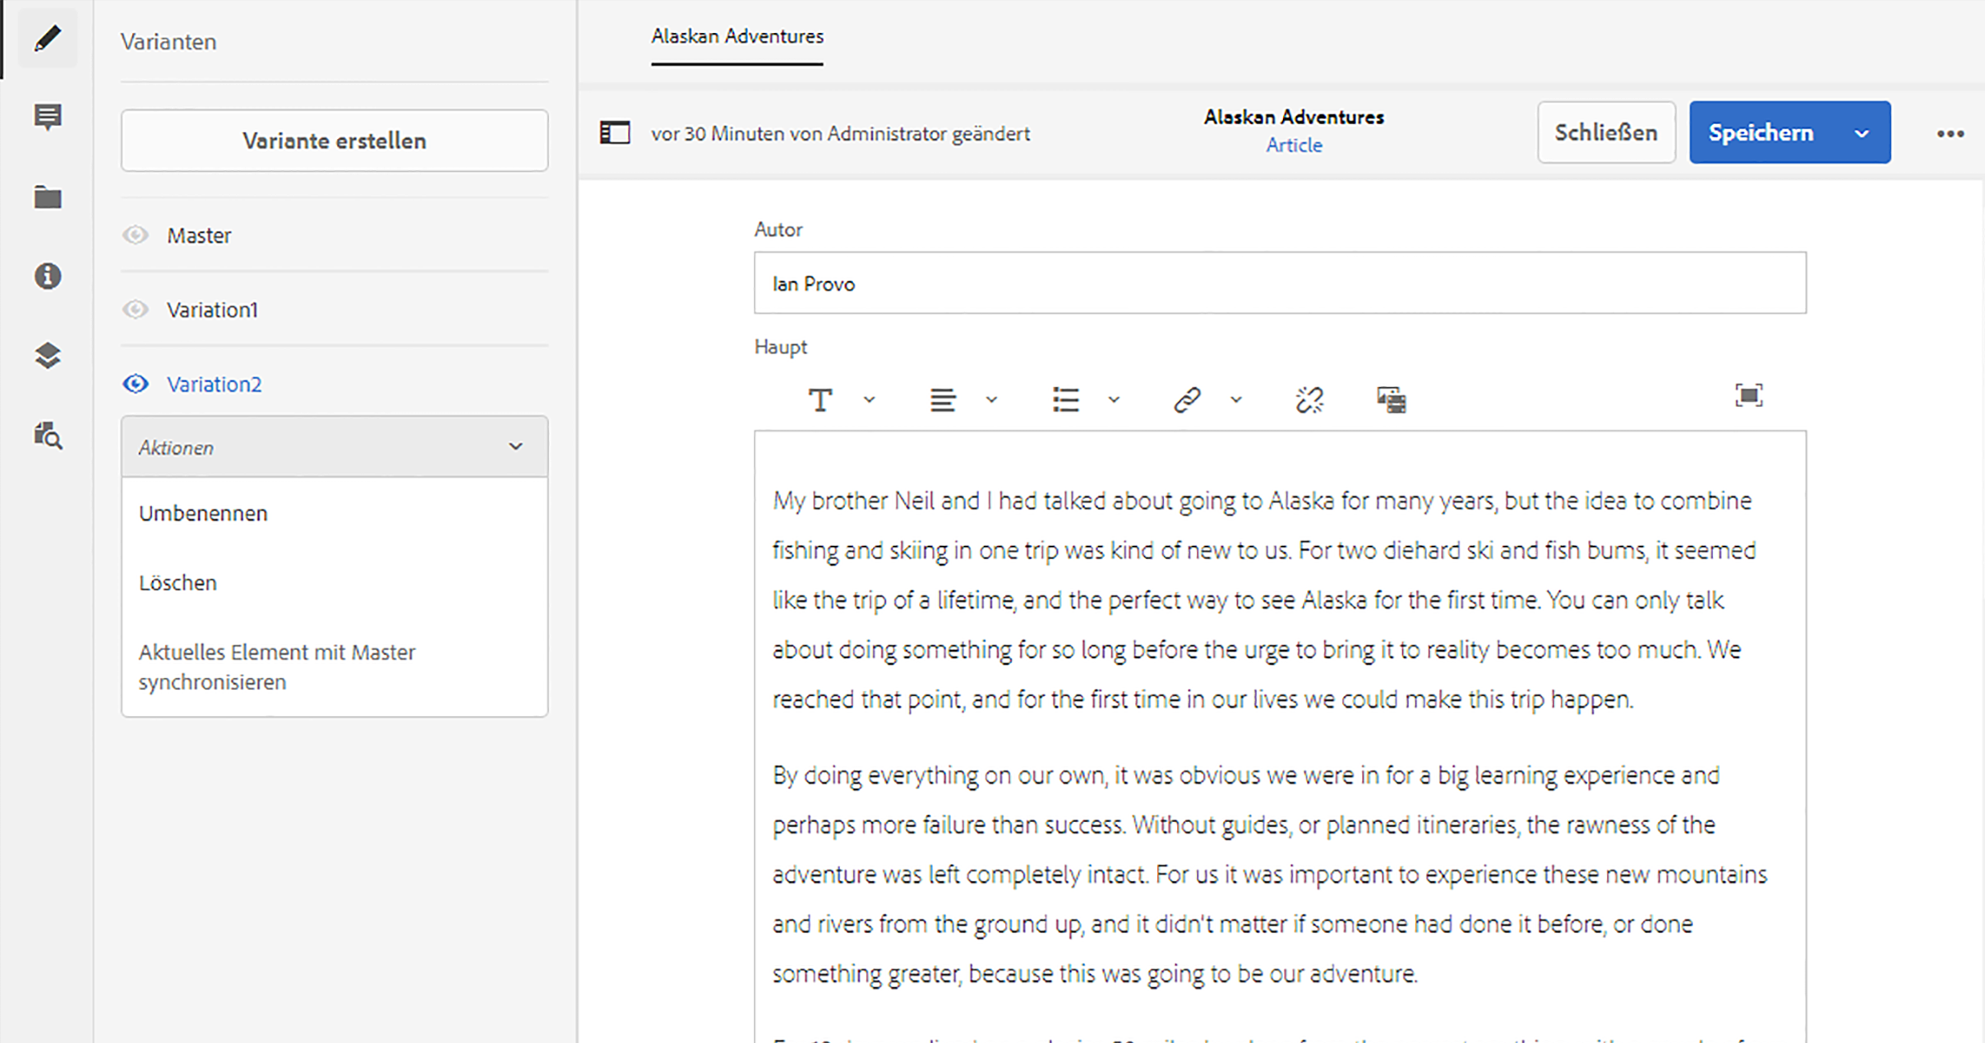This screenshot has width=1985, height=1043.
Task: Choose Löschen in the actions menu
Action: click(x=178, y=583)
